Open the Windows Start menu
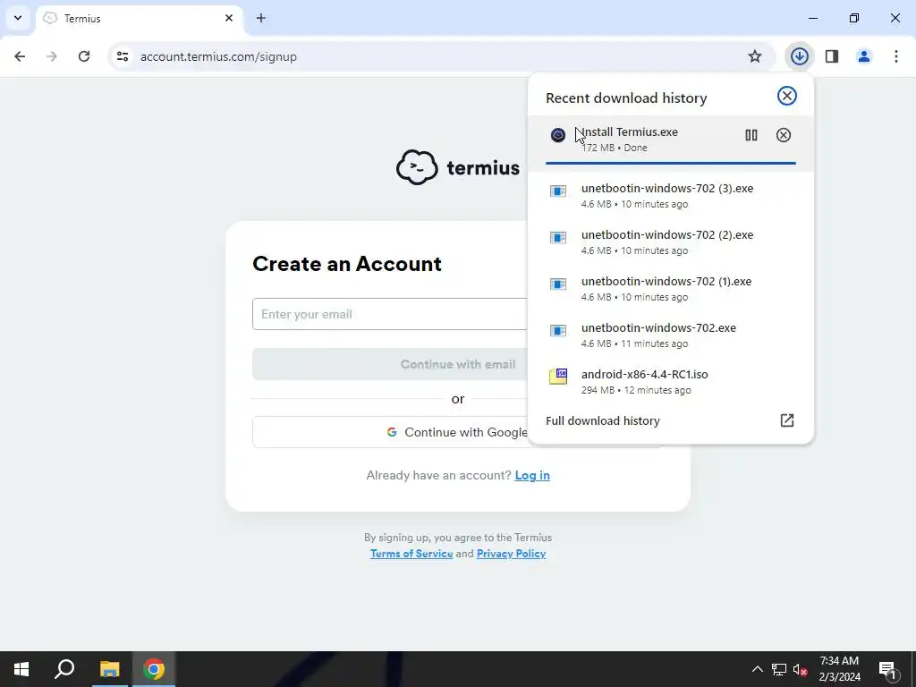Viewport: 916px width, 687px height. coord(21,669)
